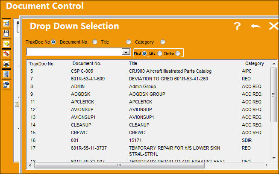Click DEVIATION TO GREO 601R-53-41-260 title
Screen dimensions: 279x174
pos(168,79)
